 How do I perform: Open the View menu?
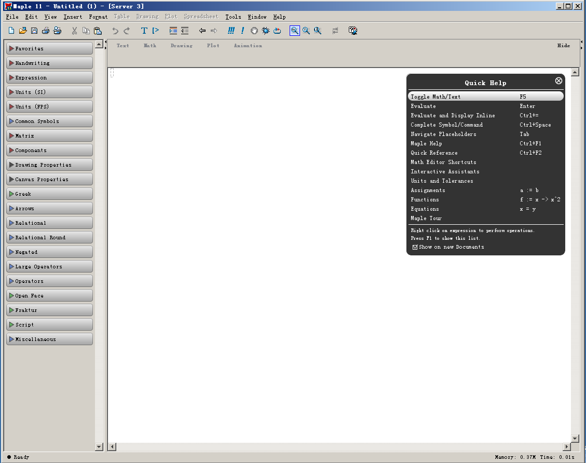(50, 17)
